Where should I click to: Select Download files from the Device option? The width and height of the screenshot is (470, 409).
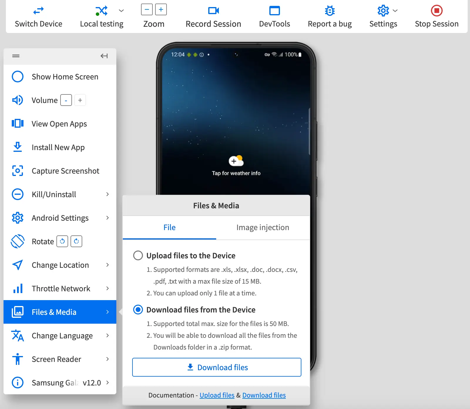[138, 310]
